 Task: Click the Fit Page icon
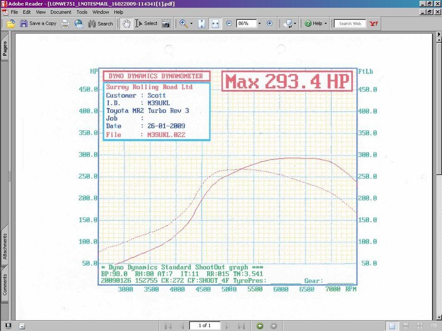tap(202, 24)
